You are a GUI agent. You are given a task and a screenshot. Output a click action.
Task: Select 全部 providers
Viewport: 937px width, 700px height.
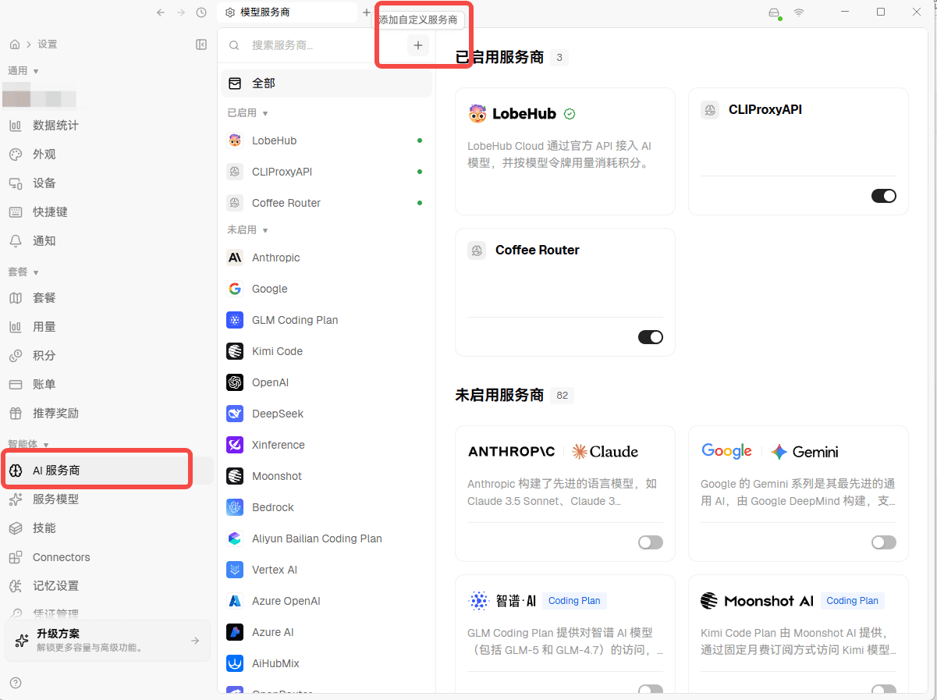click(x=326, y=84)
